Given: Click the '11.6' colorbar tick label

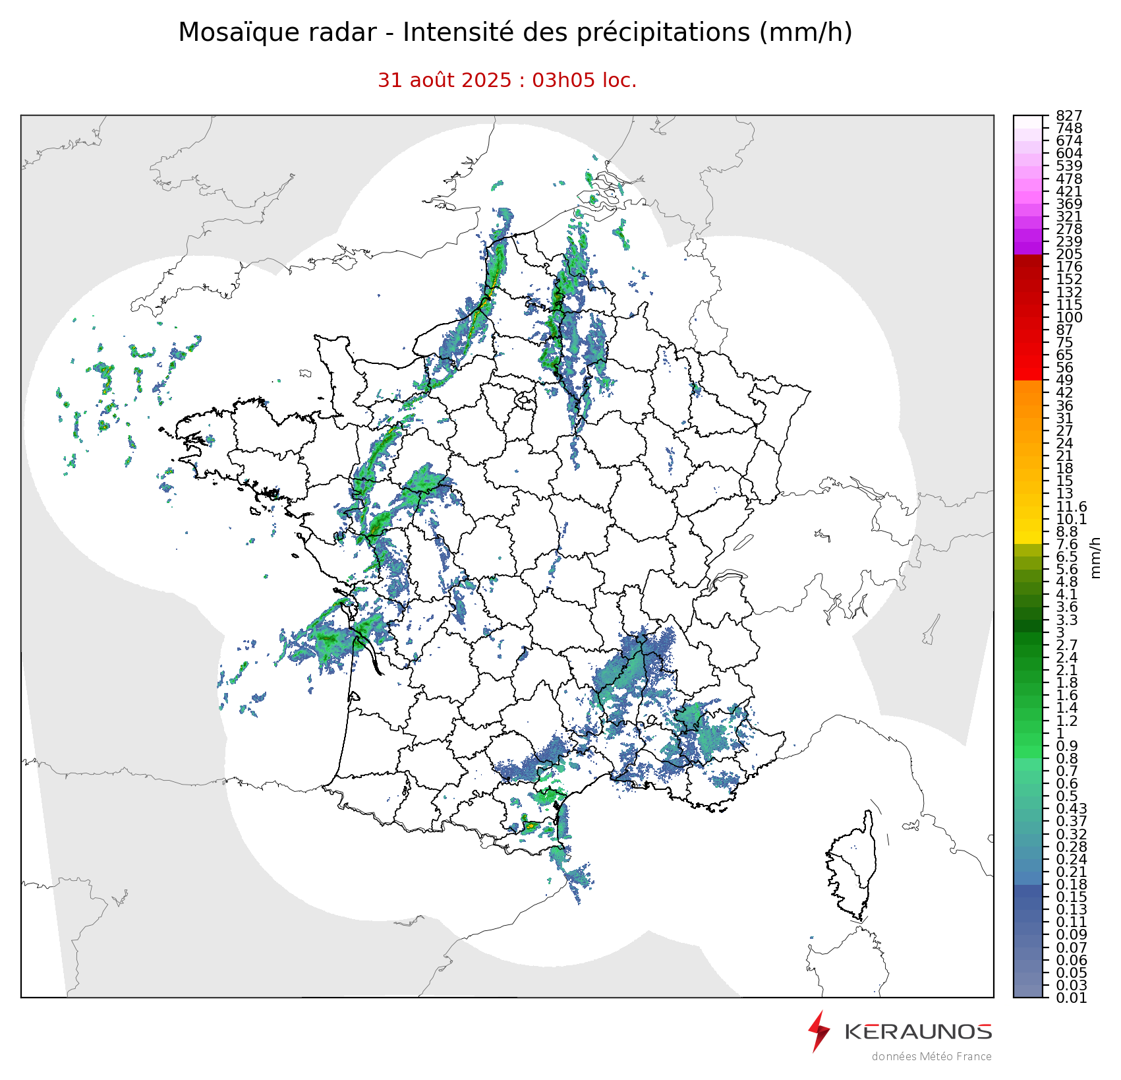Looking at the screenshot, I should tap(1072, 506).
